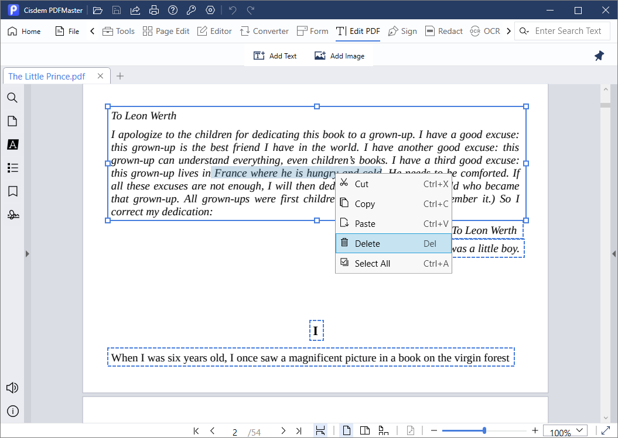
Task: Switch to the Converter tab
Action: 264,31
